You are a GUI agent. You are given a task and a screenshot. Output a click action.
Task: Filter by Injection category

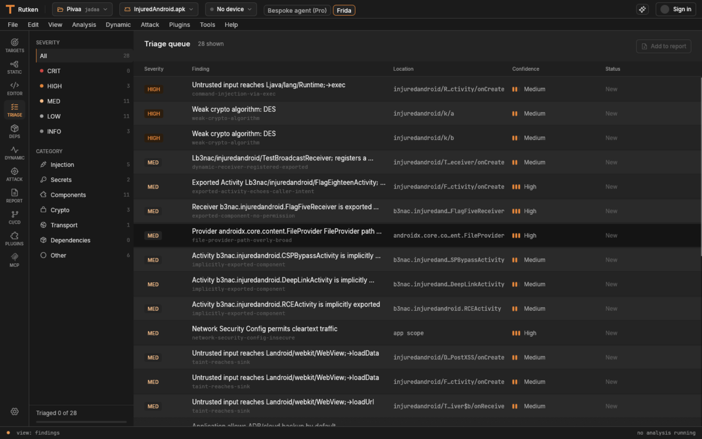click(84, 164)
